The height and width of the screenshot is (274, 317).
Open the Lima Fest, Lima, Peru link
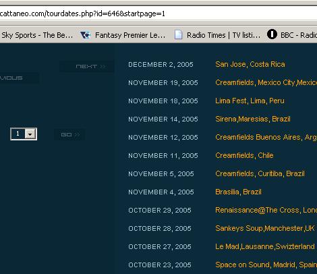tap(250, 101)
